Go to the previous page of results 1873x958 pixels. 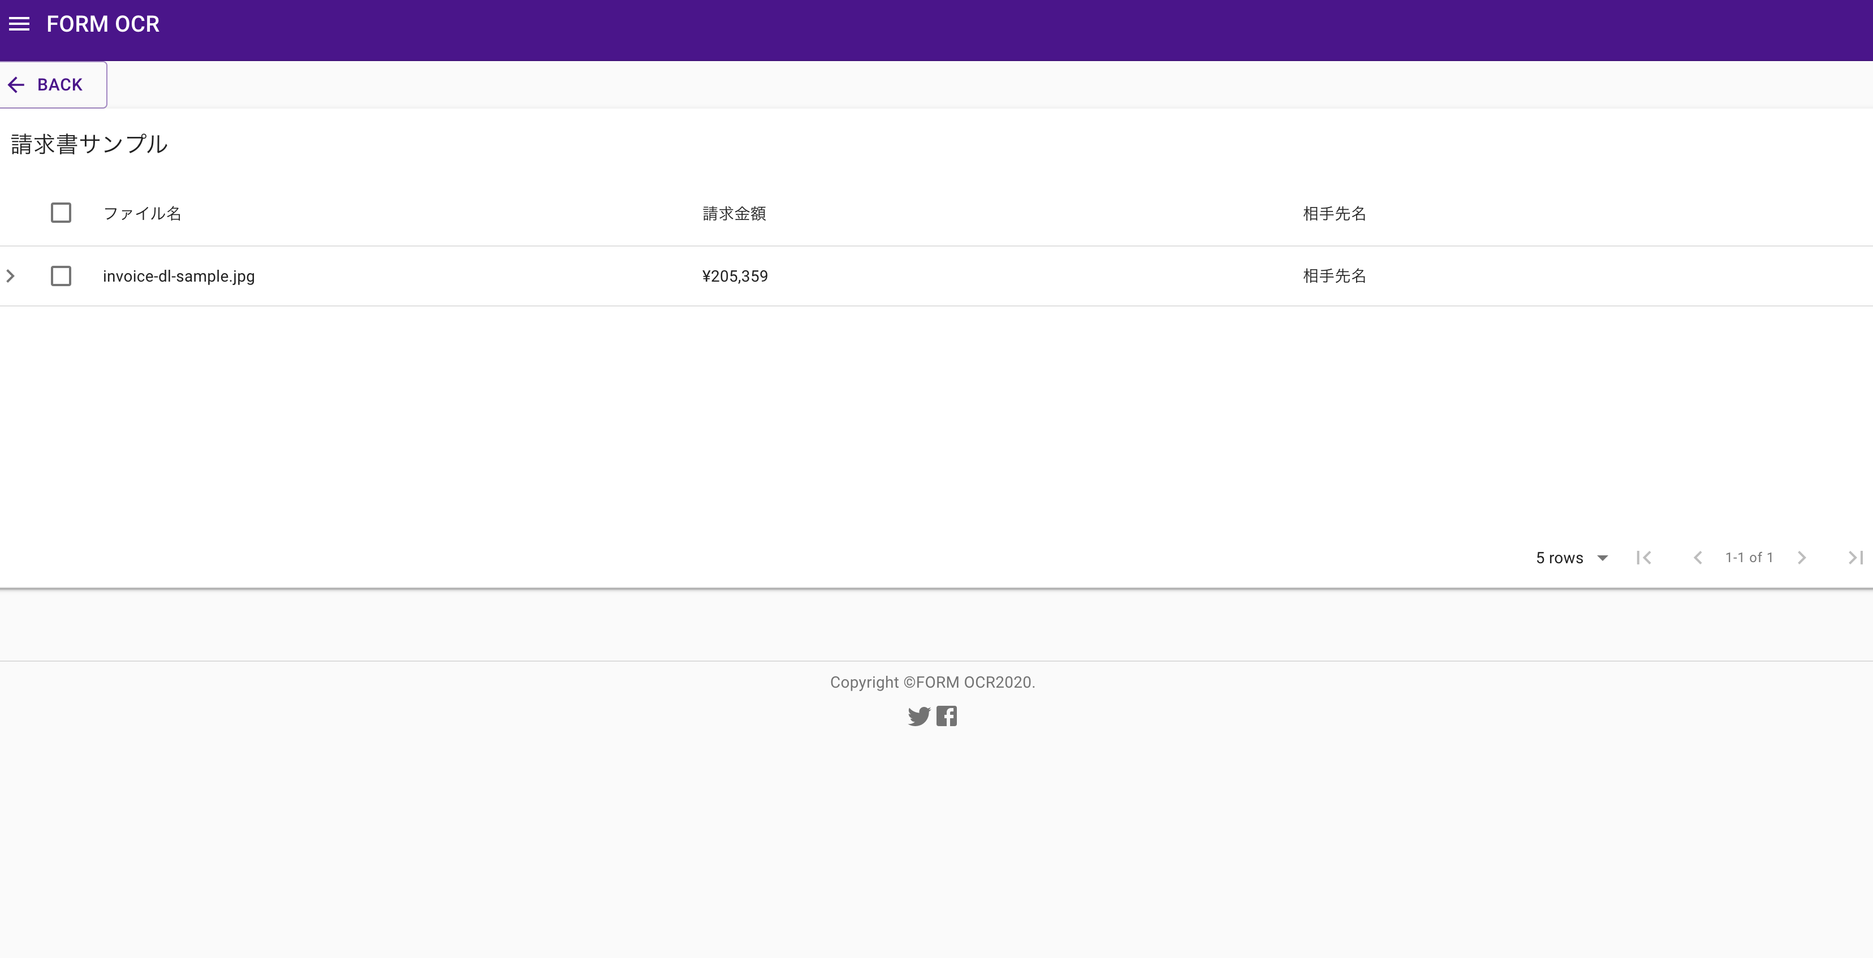(x=1698, y=558)
